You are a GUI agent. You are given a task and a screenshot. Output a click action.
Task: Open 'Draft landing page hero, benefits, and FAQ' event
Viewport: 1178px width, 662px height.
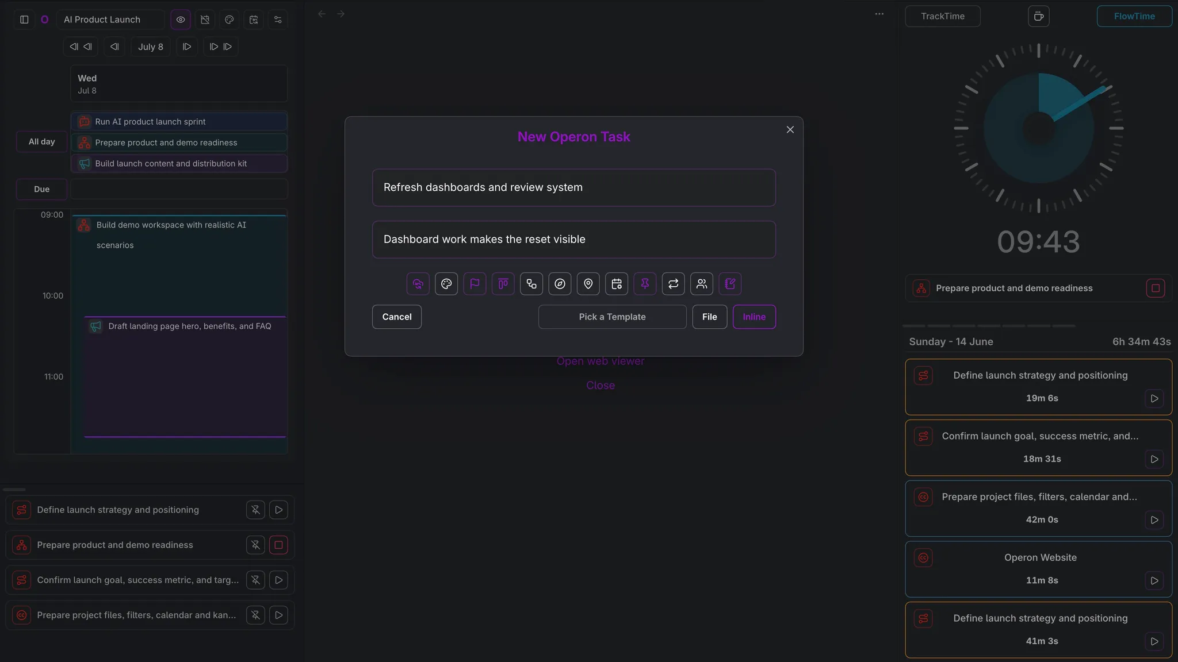pyautogui.click(x=185, y=376)
